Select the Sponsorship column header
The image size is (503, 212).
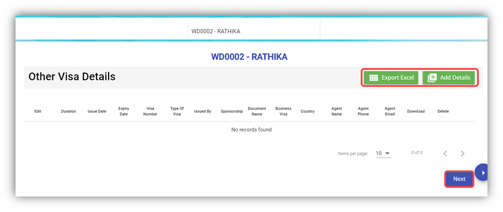[x=231, y=111]
